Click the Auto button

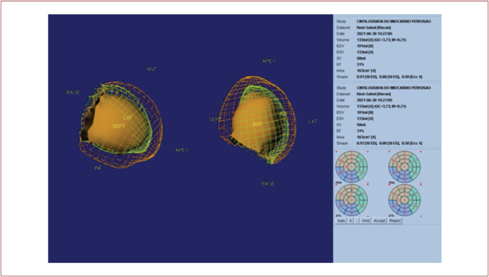341,220
